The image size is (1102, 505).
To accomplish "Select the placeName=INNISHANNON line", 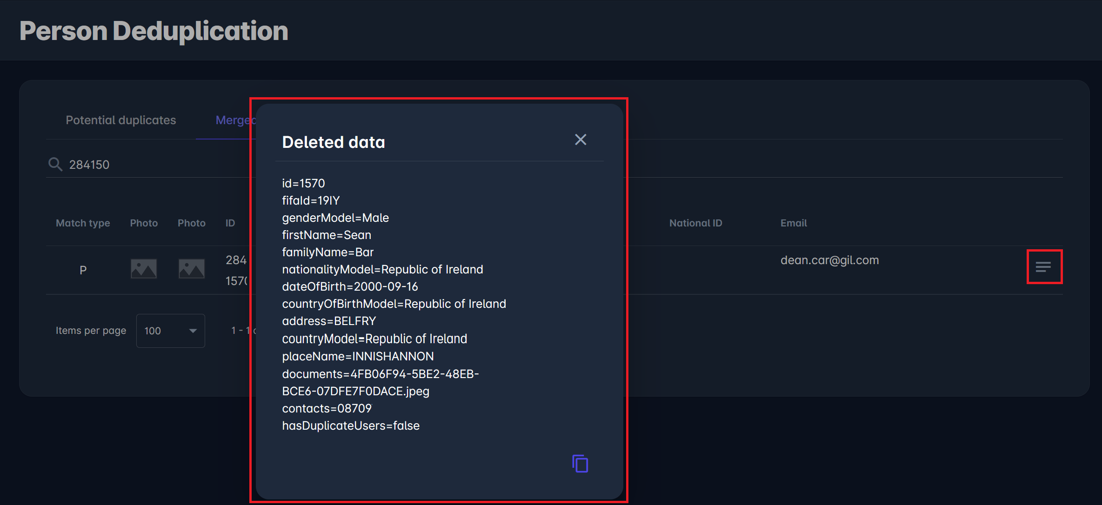I will coord(358,356).
